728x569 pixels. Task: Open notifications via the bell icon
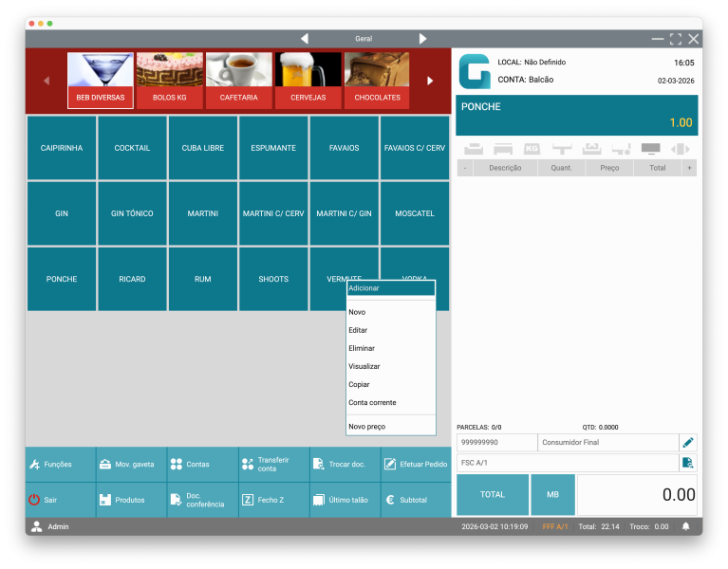coord(685,526)
